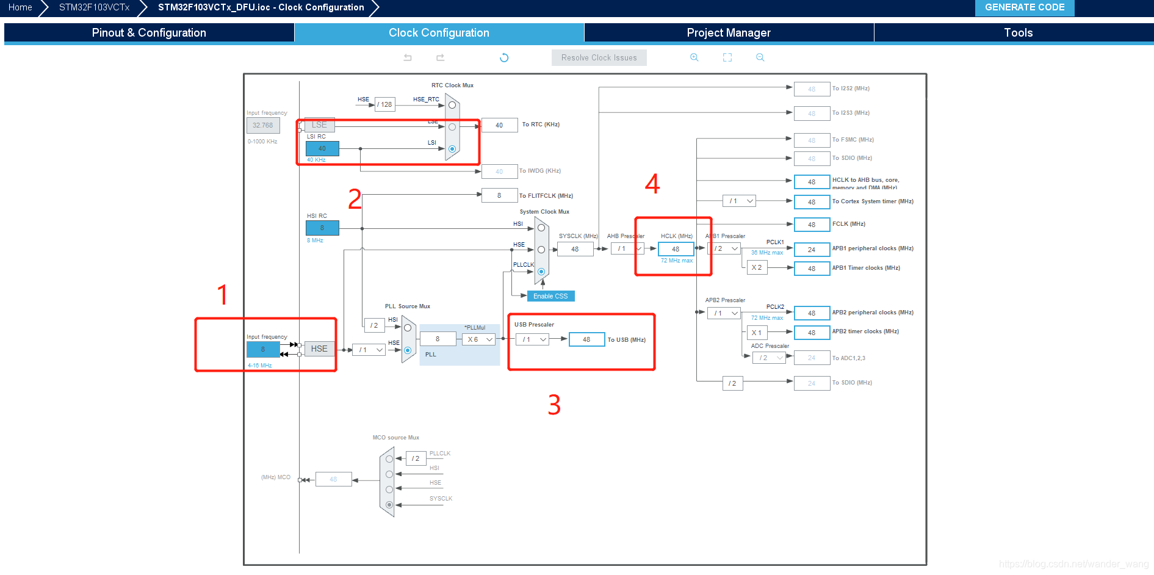The image size is (1154, 575).
Task: Click HSE oscillator block
Action: point(319,349)
